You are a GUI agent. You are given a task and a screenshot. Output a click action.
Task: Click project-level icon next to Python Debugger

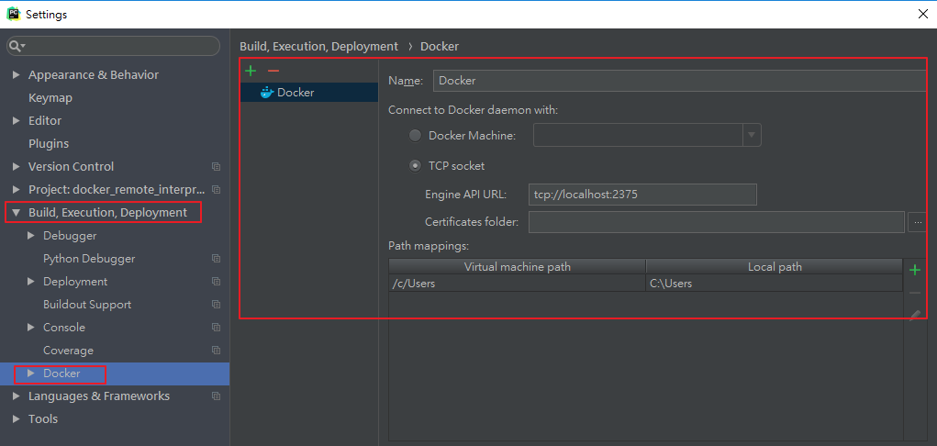click(x=217, y=259)
